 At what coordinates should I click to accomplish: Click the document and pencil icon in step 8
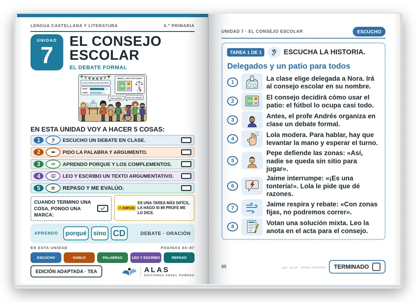point(252,227)
